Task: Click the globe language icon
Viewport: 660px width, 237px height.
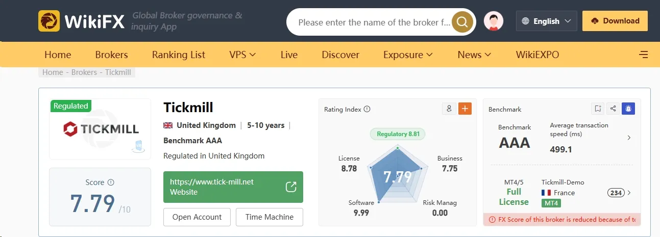Action: pyautogui.click(x=526, y=21)
